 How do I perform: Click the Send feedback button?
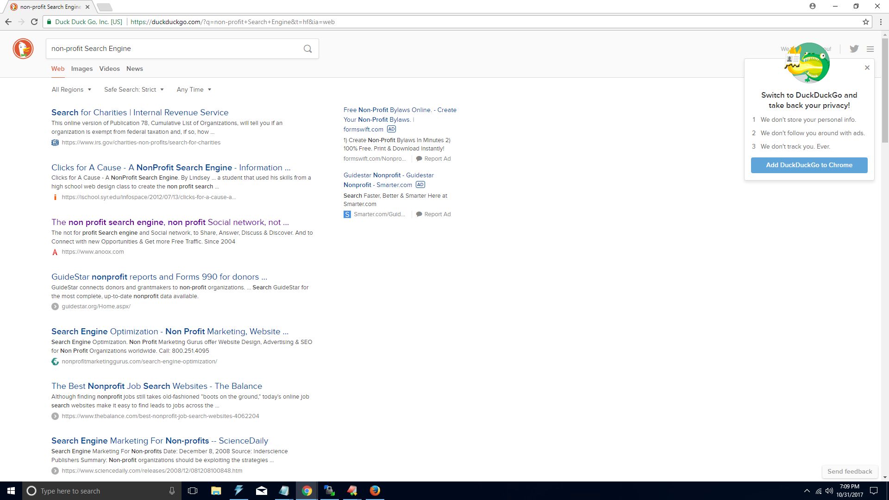point(850,471)
